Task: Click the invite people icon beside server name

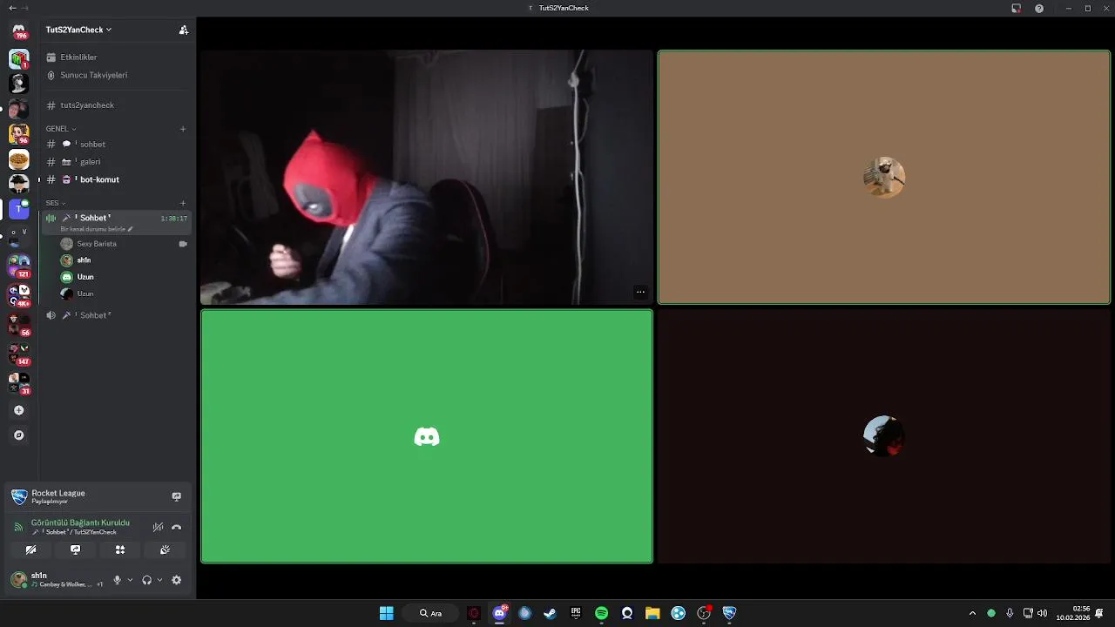Action: [183, 30]
